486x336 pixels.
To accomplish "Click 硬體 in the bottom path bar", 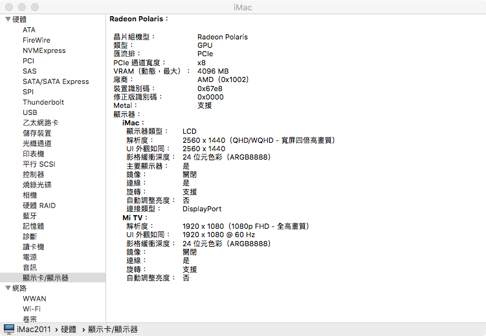I will (x=69, y=329).
